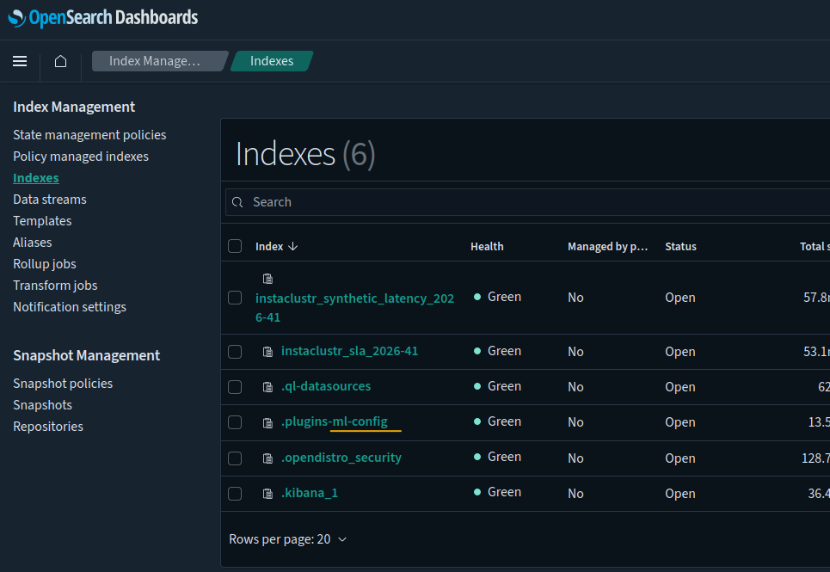Sort by the Index column header
Image resolution: width=830 pixels, height=572 pixels.
click(x=269, y=247)
